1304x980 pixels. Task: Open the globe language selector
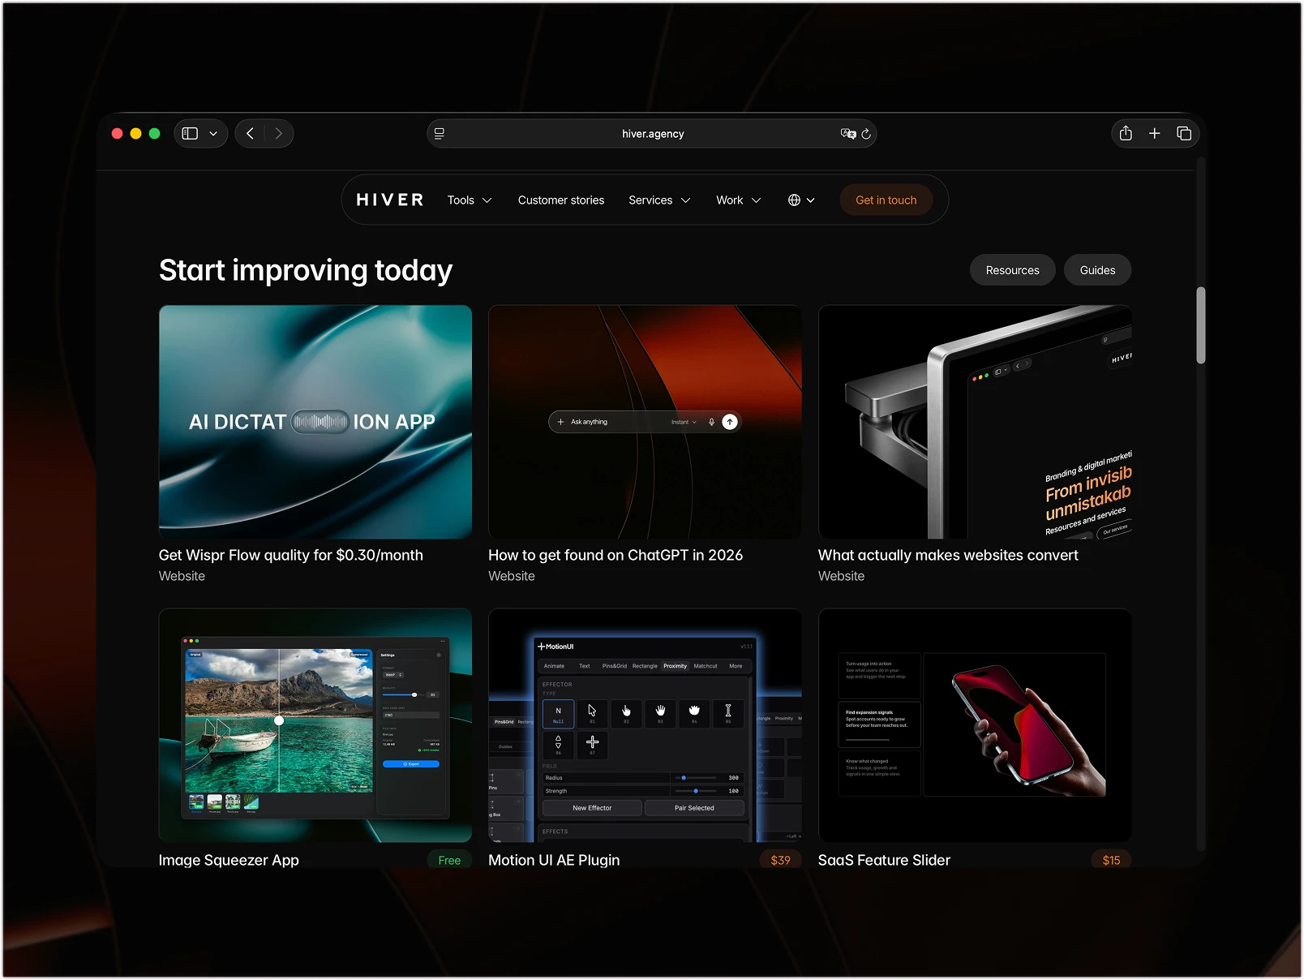pos(801,200)
